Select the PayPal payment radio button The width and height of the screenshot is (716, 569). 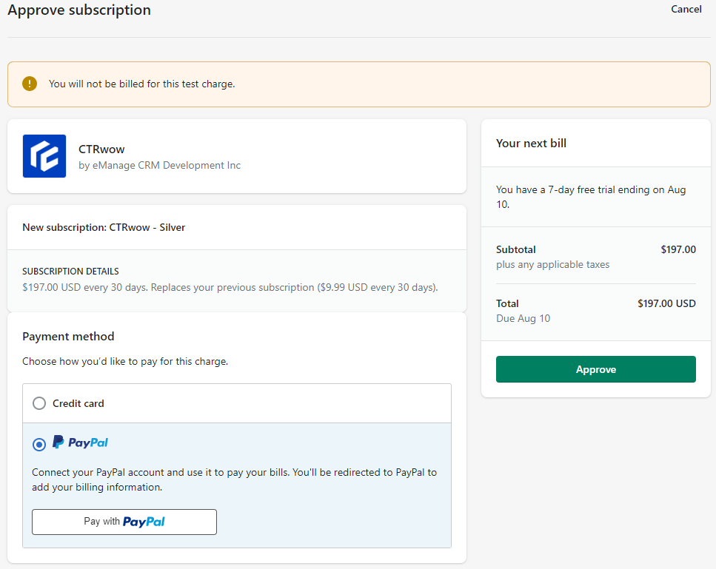point(39,444)
